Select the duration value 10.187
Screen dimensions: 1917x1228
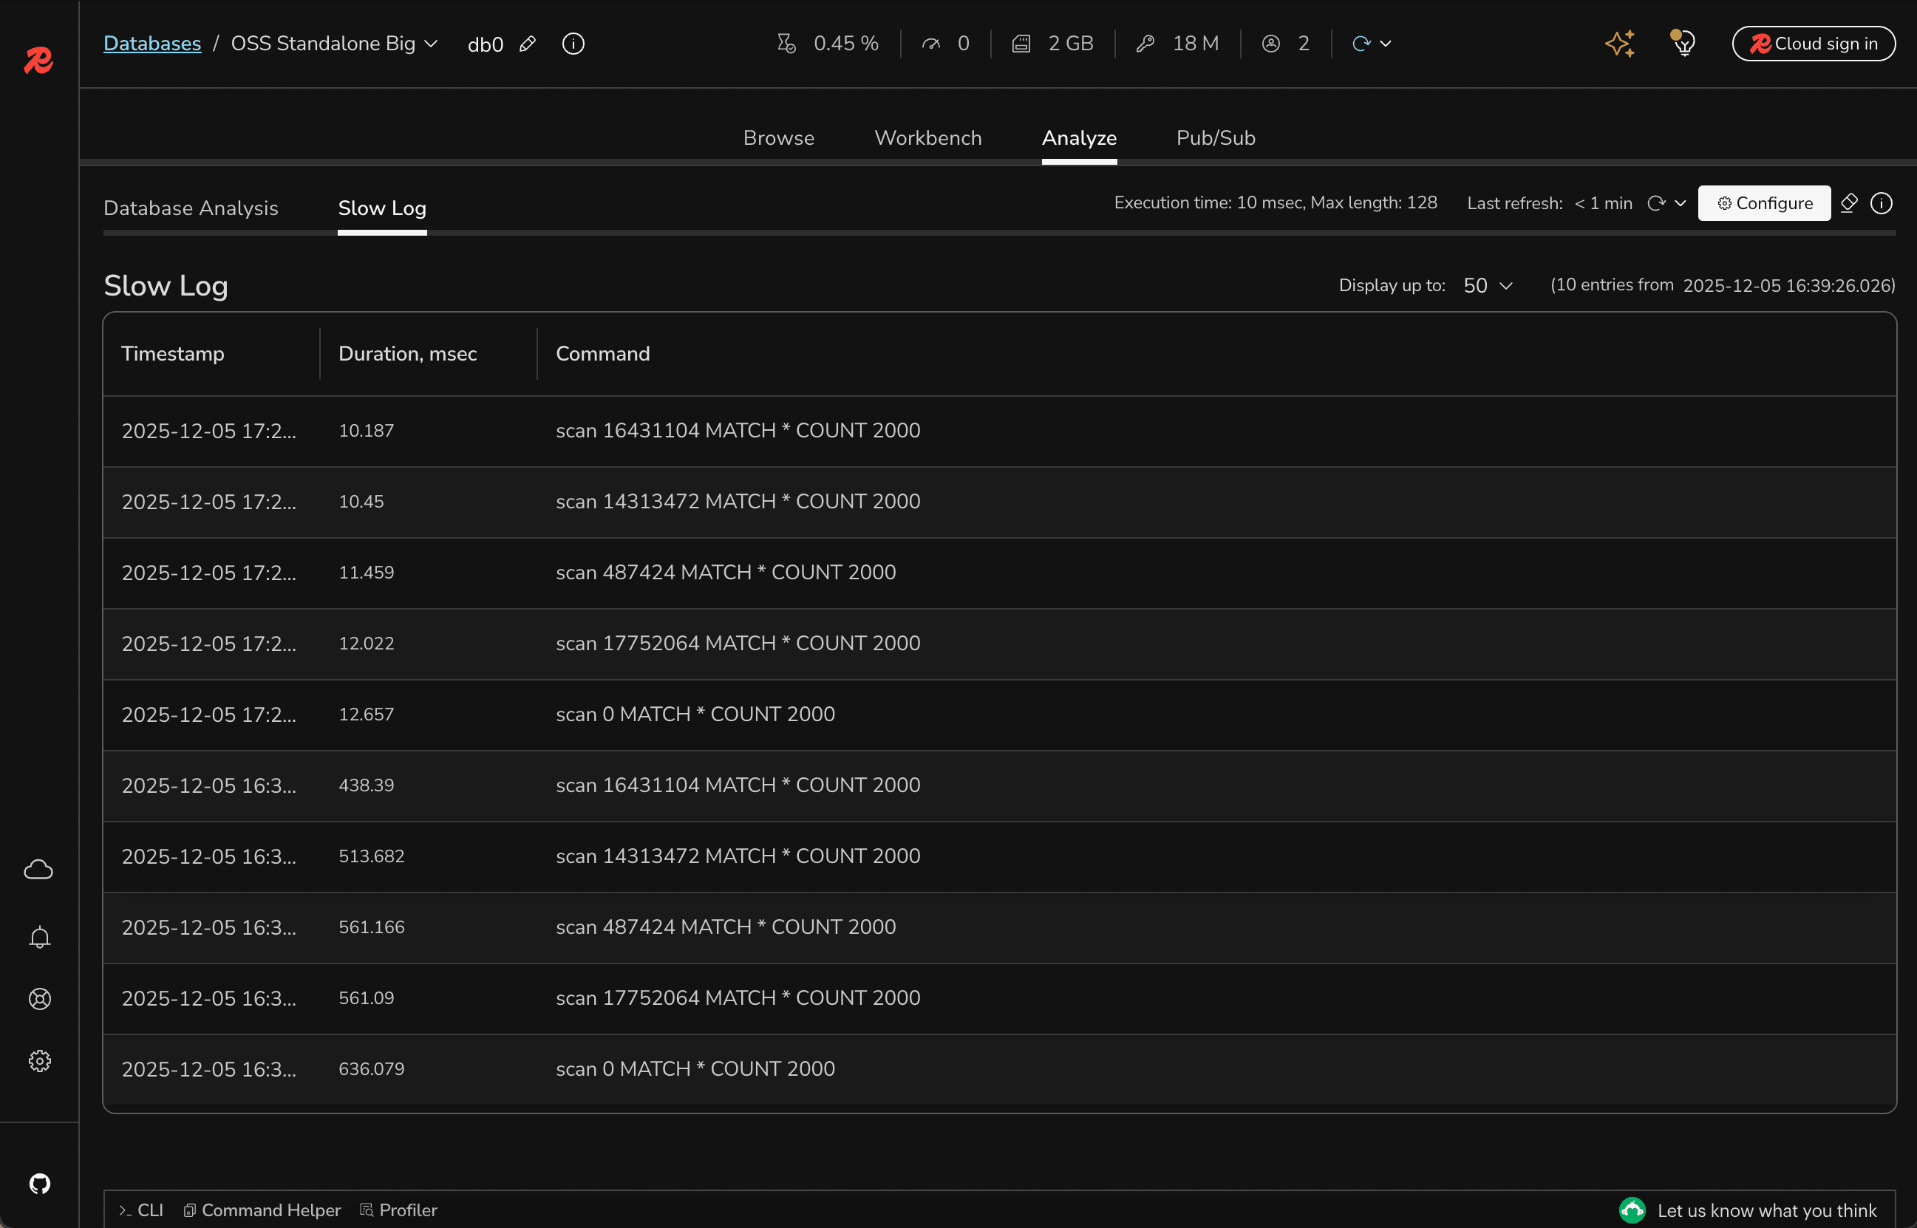click(x=366, y=431)
